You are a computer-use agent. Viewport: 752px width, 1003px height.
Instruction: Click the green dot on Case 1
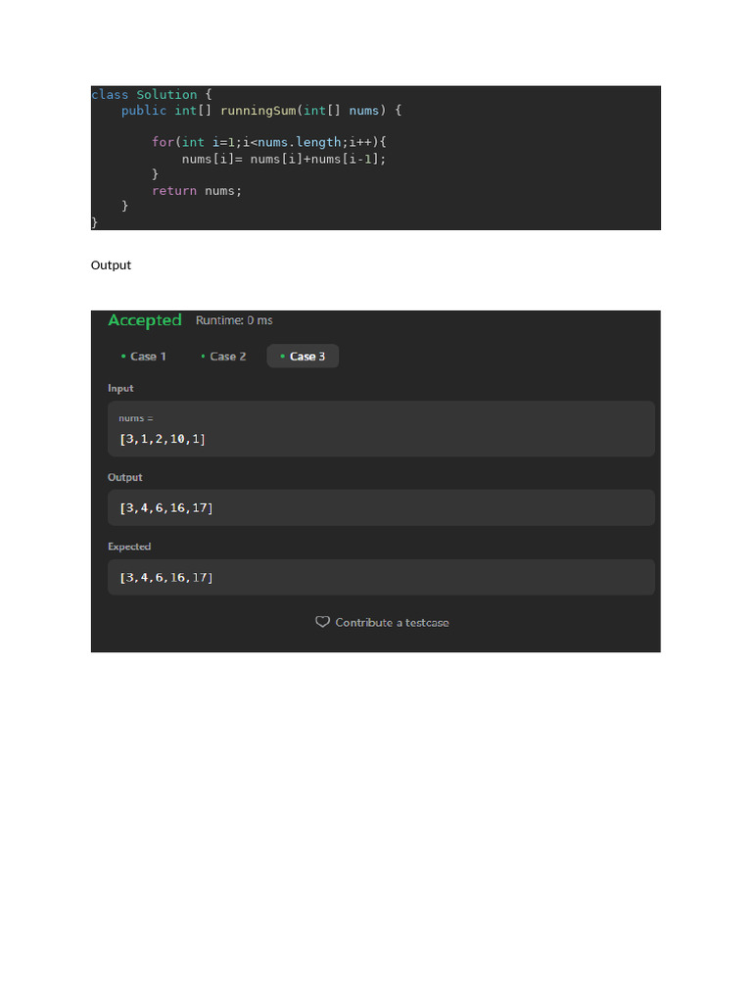coord(123,357)
